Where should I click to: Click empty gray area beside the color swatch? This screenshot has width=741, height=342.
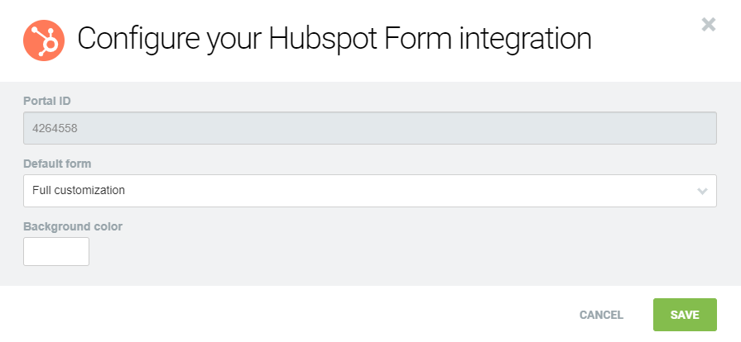pyautogui.click(x=331, y=252)
